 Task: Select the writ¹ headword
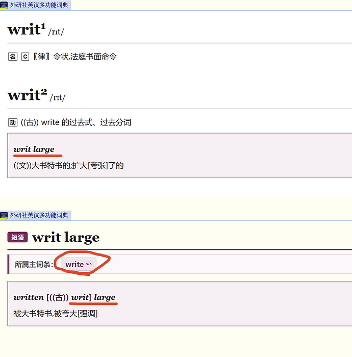(27, 30)
